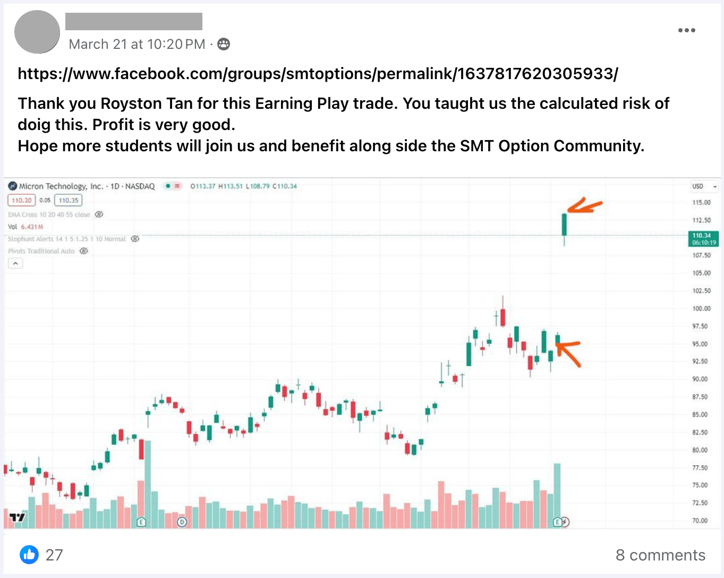Open the smtoptions group permalink URL
The image size is (724, 578).
318,73
